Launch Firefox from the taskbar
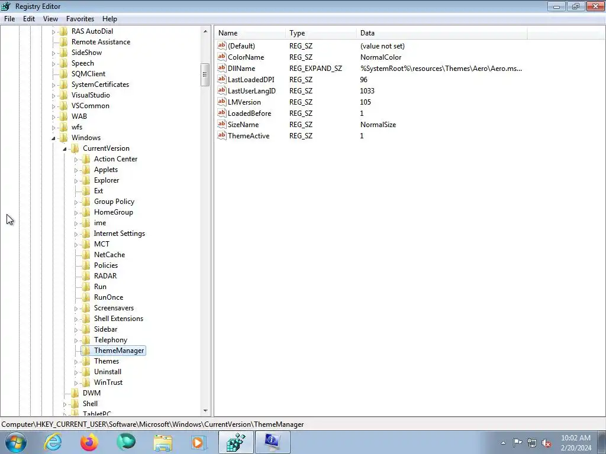The width and height of the screenshot is (606, 454). (x=89, y=442)
